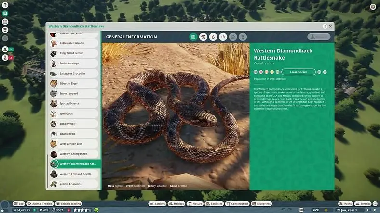Click the last conservation status dot
The height and width of the screenshot is (213, 380).
pos(325,72)
